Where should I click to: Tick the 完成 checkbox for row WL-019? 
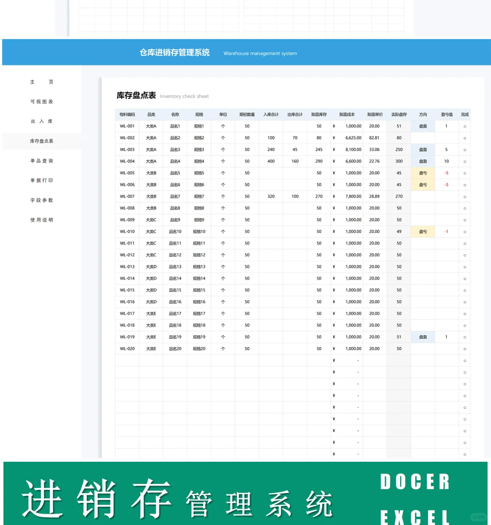(465, 337)
